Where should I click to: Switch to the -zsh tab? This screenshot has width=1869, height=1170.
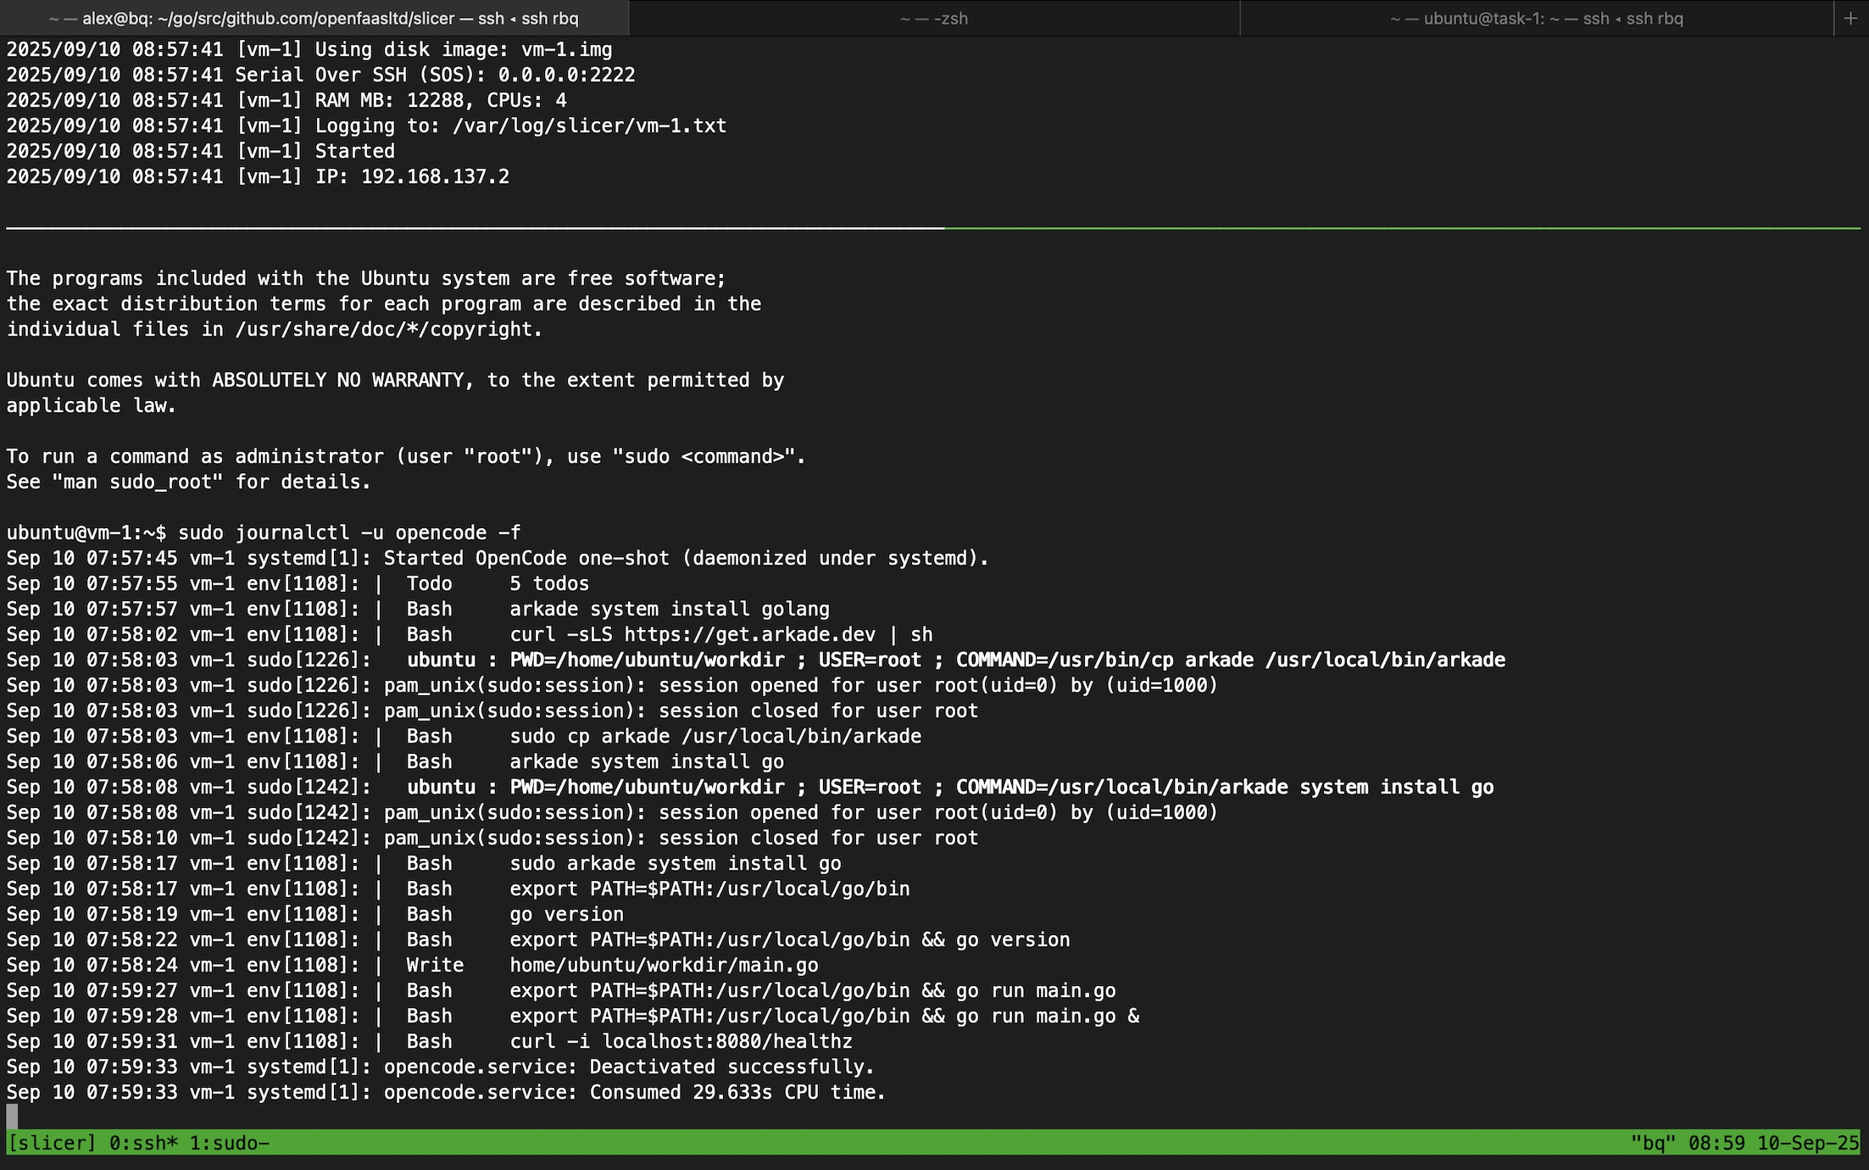tap(934, 18)
